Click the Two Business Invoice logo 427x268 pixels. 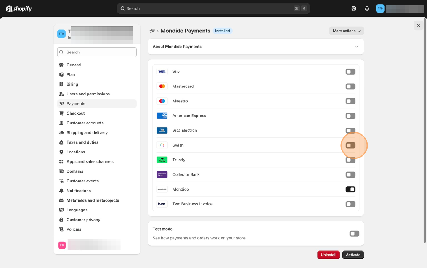click(x=162, y=204)
